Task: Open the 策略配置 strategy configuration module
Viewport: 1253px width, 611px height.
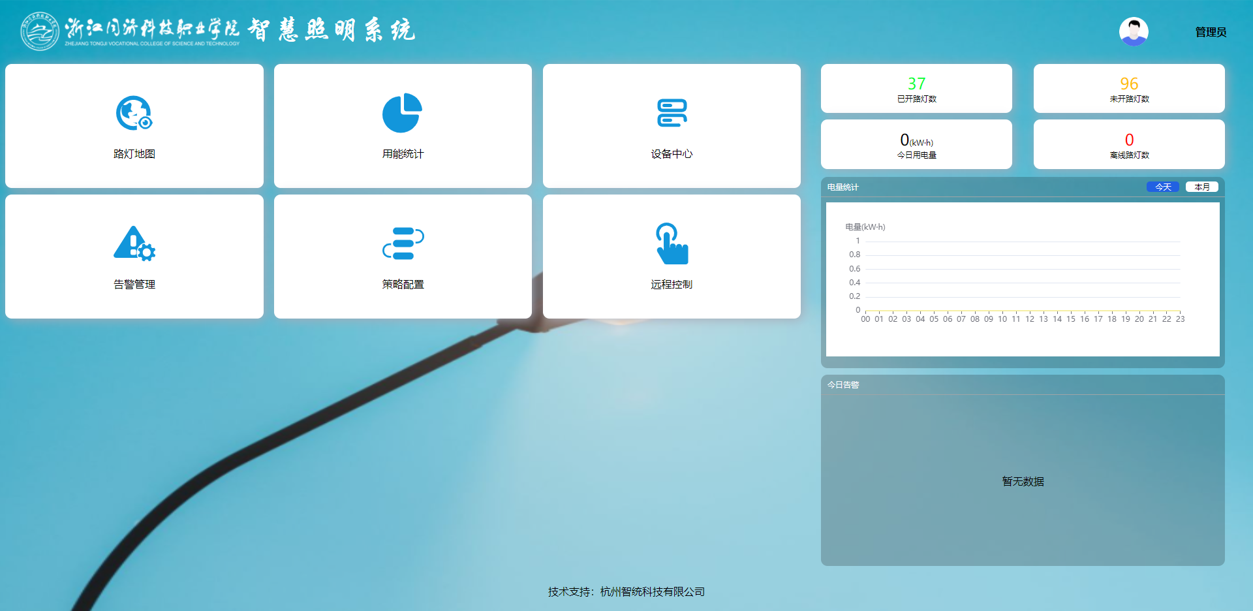Action: pos(403,256)
